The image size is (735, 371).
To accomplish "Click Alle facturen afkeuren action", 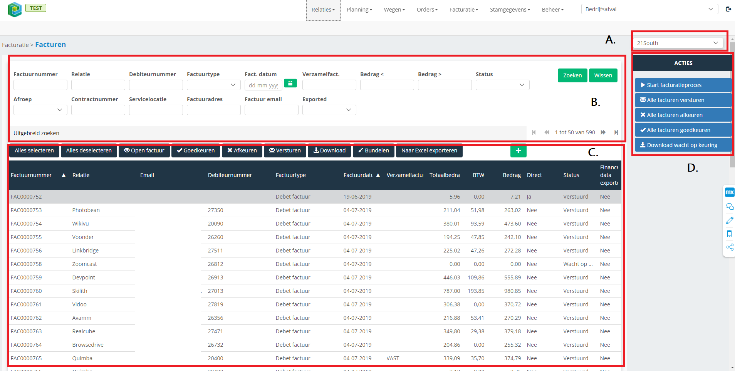I will pyautogui.click(x=683, y=115).
